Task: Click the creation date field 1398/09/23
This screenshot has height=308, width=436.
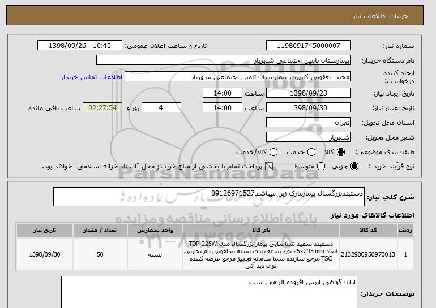Action: [x=309, y=93]
